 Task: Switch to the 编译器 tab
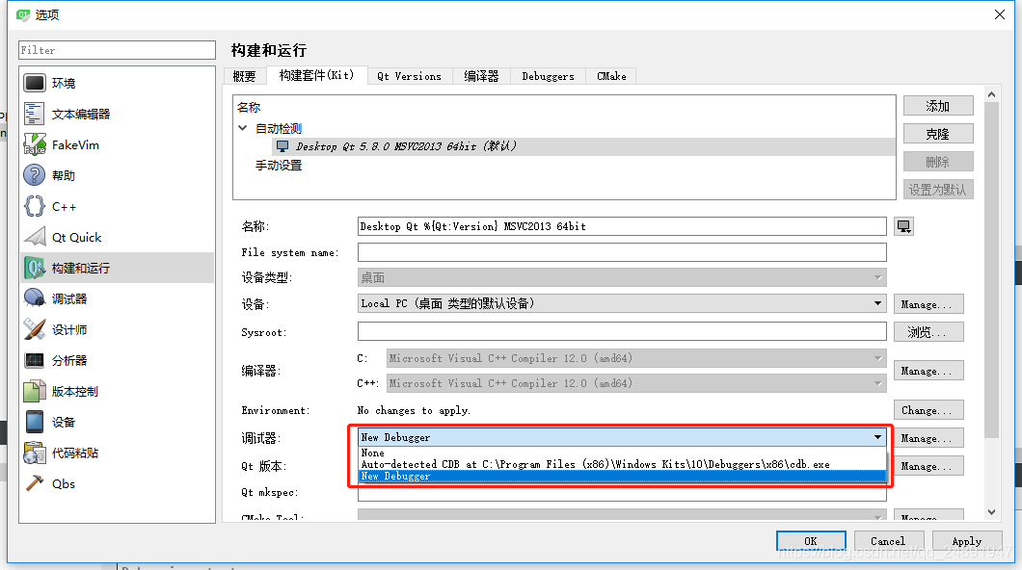click(x=481, y=76)
